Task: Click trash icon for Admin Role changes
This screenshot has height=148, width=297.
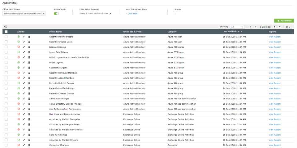Action: tap(29, 99)
